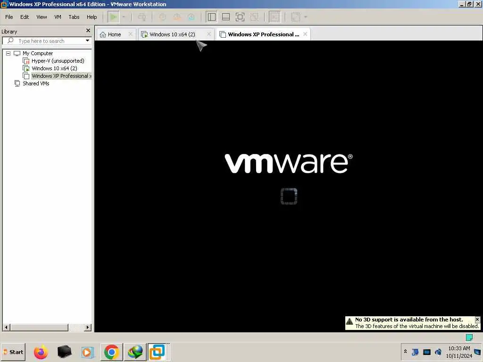Click the stretch guest display toolbar icon

point(295,17)
